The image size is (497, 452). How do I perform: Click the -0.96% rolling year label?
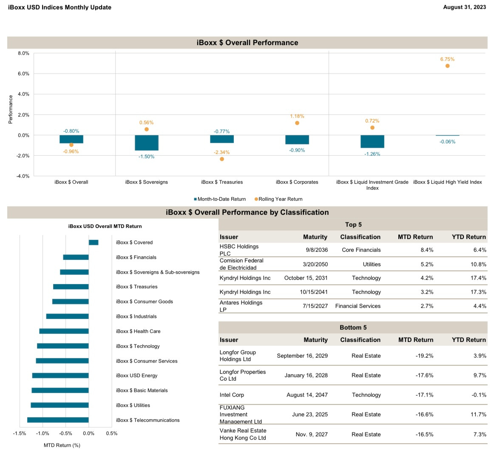[71, 151]
